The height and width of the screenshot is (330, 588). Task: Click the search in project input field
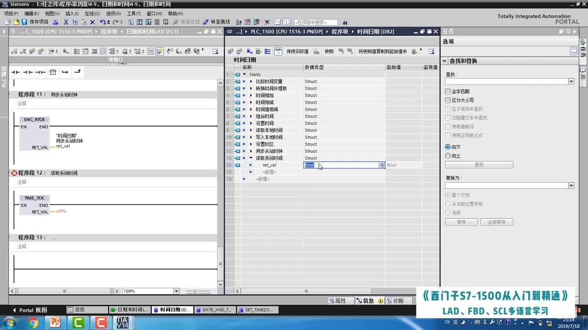point(316,22)
